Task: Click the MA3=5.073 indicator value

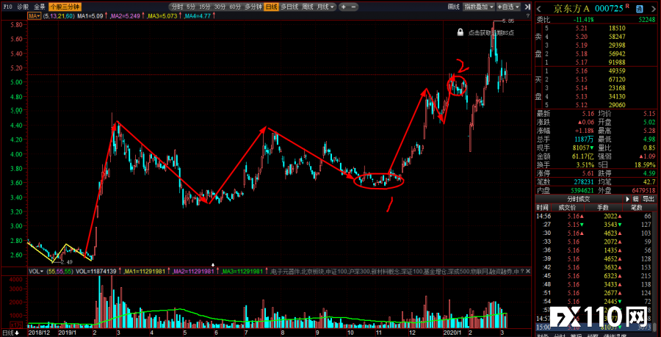Action: (164, 16)
